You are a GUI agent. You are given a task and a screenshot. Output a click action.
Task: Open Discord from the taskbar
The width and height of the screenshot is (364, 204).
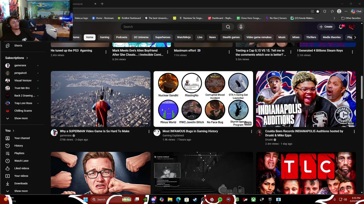tap(154, 199)
